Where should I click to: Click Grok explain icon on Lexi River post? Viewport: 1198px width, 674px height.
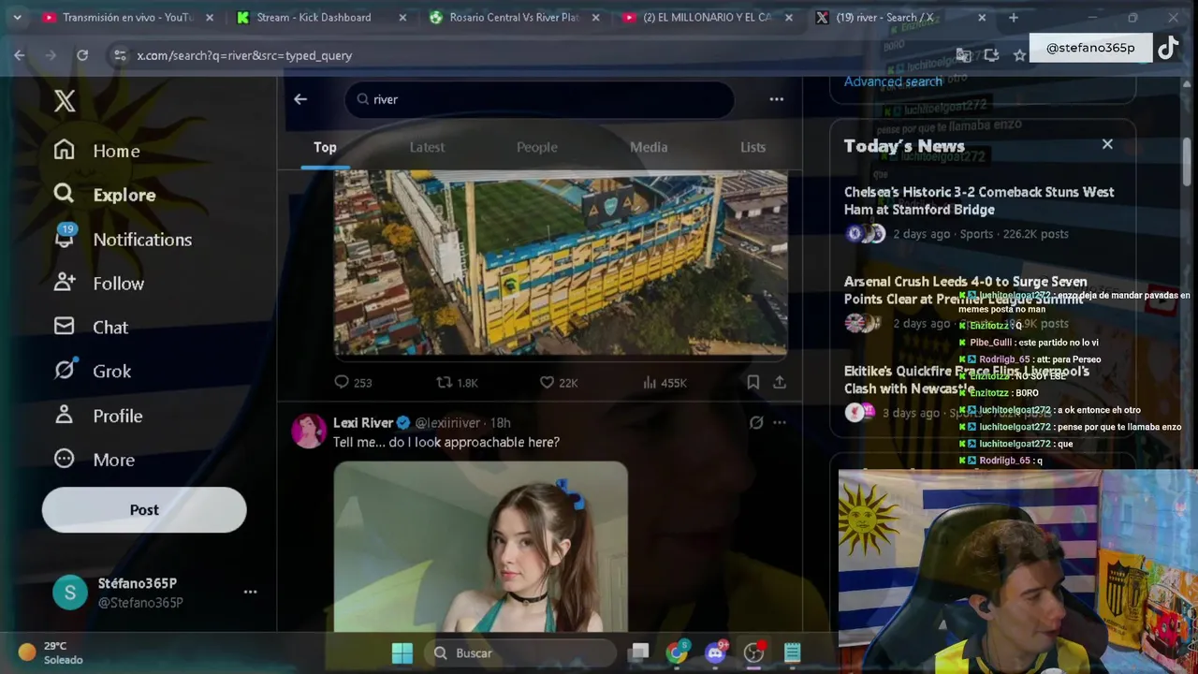pyautogui.click(x=756, y=422)
